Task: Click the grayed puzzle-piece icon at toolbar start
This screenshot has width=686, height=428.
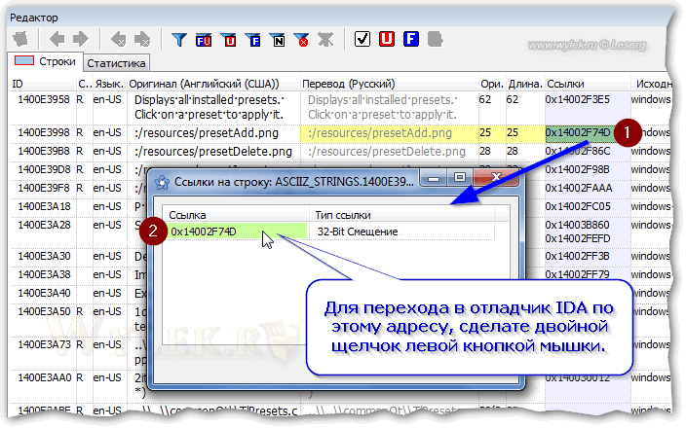Action: pos(20,39)
